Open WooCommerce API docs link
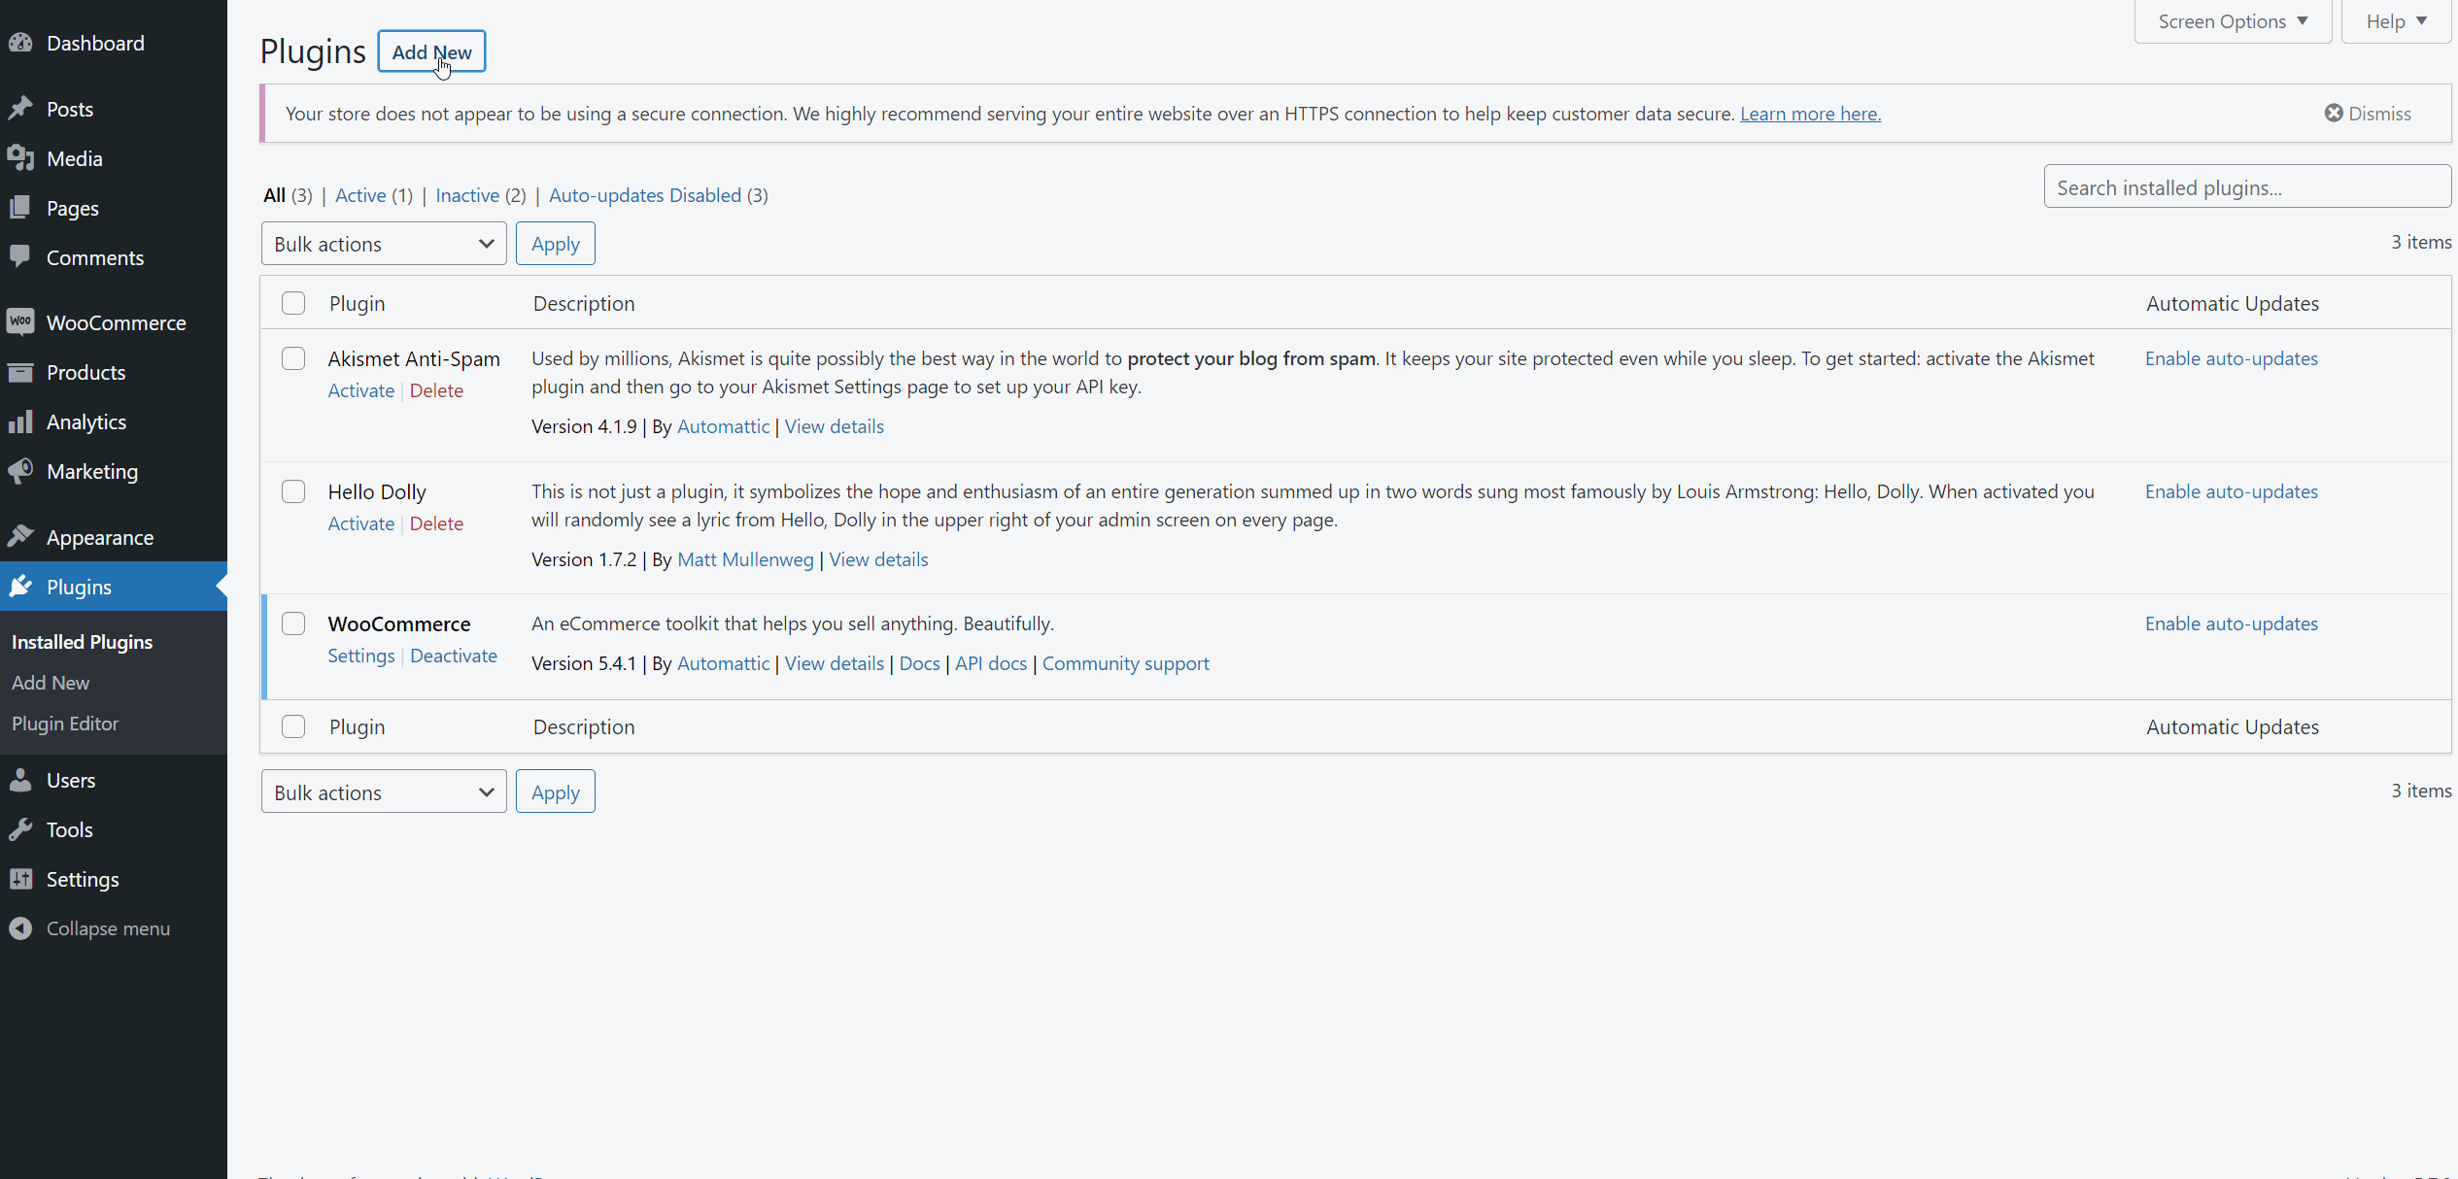This screenshot has height=1179, width=2458. [x=991, y=663]
